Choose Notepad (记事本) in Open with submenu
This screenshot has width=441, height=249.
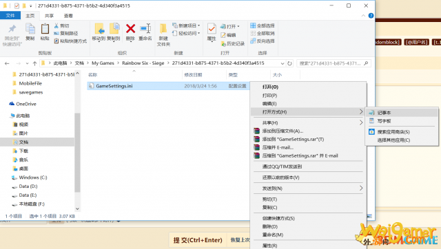coord(402,113)
